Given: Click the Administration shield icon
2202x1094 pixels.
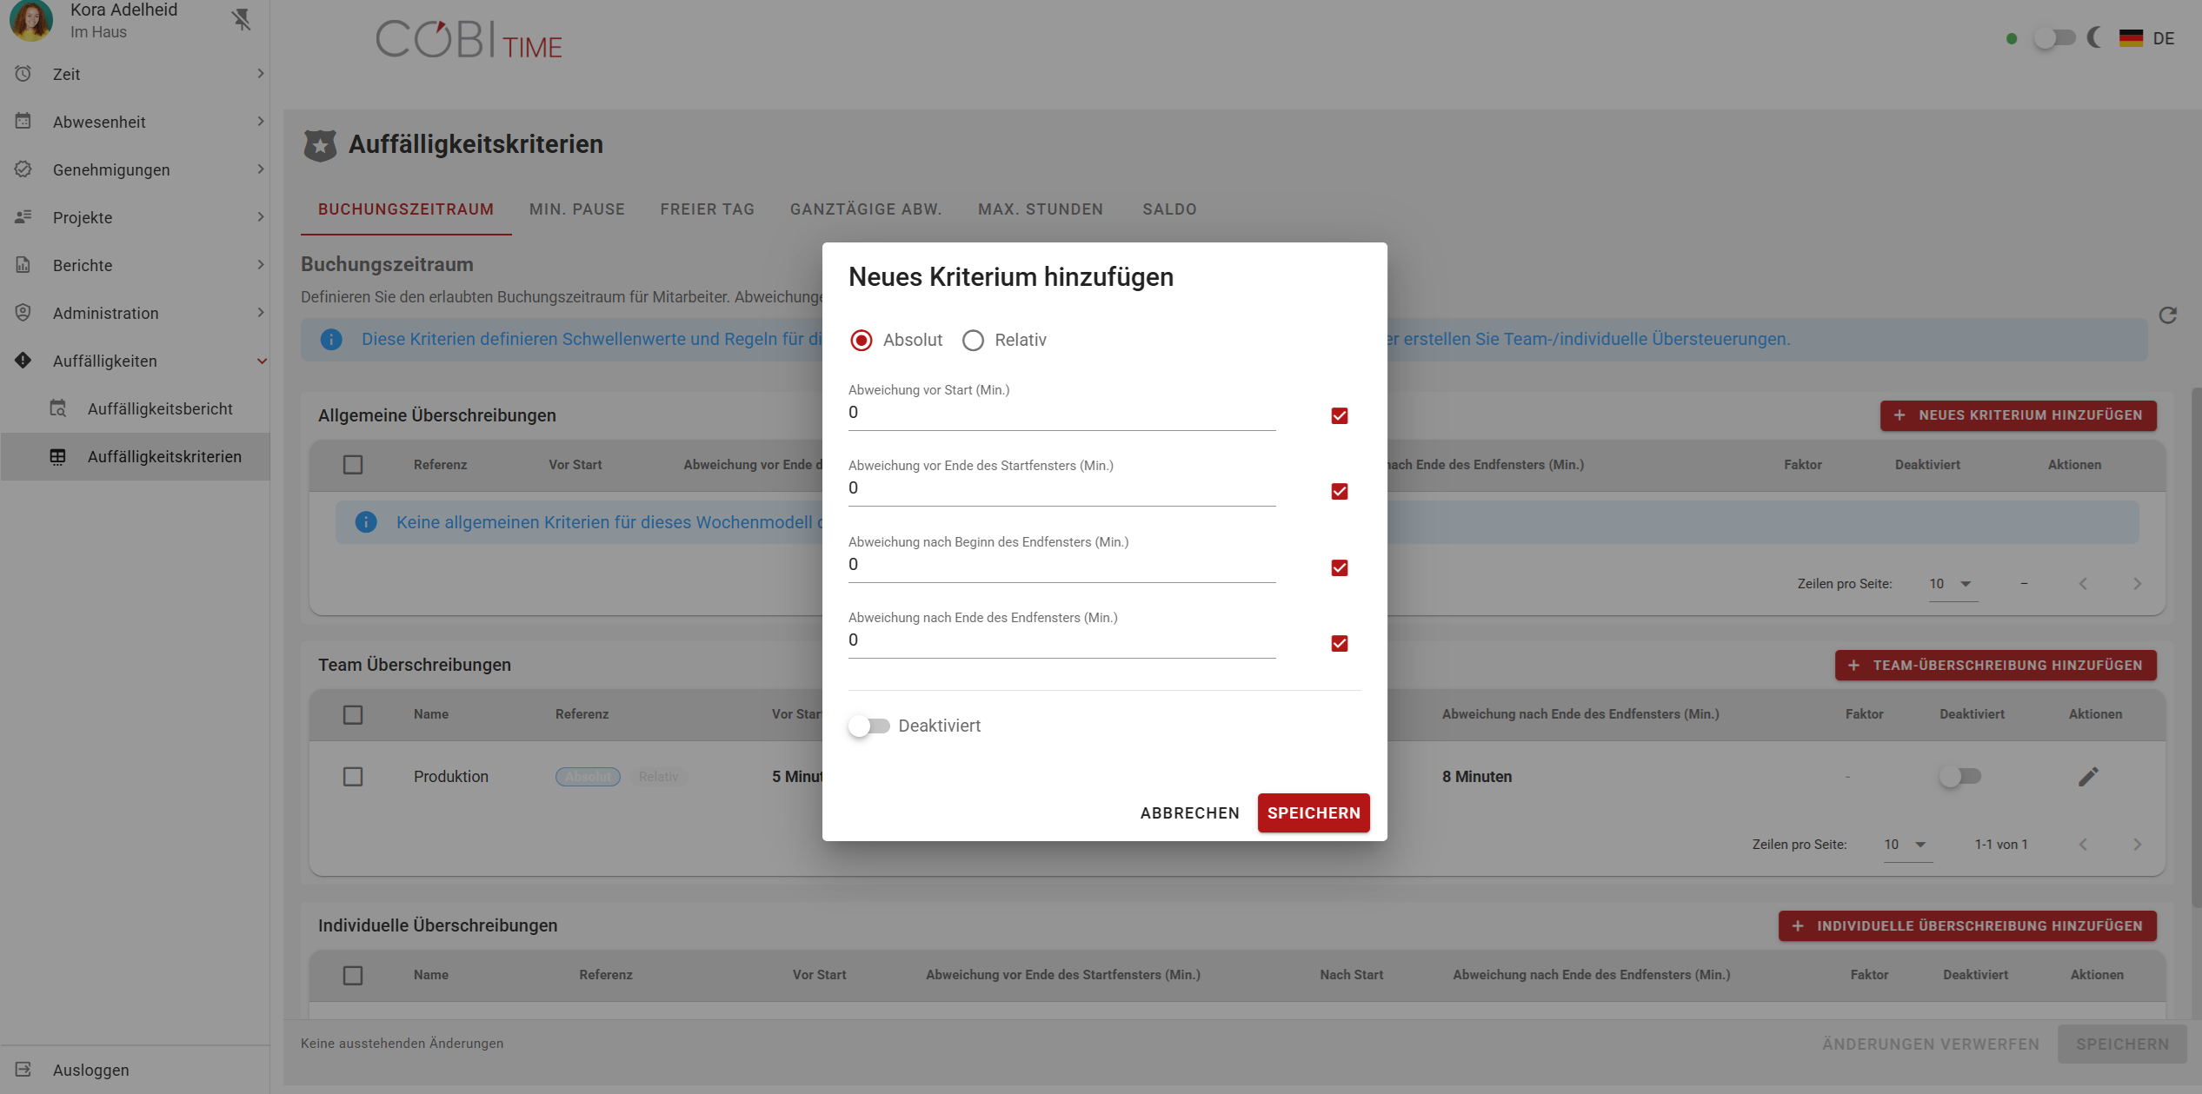Looking at the screenshot, I should pyautogui.click(x=23, y=313).
